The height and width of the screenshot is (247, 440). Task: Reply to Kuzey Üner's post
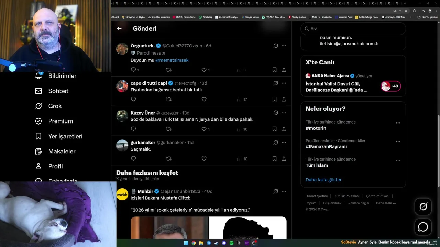point(133,129)
